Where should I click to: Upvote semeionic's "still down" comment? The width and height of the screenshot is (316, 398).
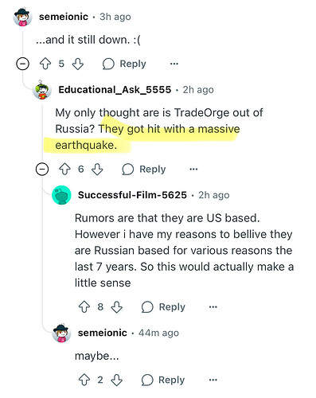[x=45, y=64]
